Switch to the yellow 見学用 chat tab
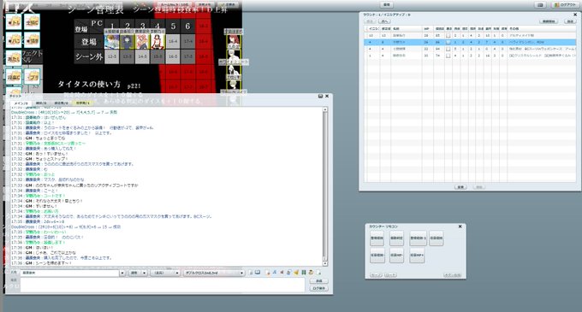Image resolution: width=582 pixels, height=312 pixels. pyautogui.click(x=82, y=103)
